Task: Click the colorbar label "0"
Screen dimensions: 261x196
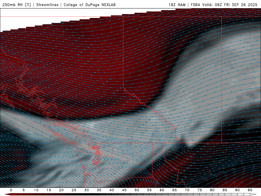Action: [11, 190]
